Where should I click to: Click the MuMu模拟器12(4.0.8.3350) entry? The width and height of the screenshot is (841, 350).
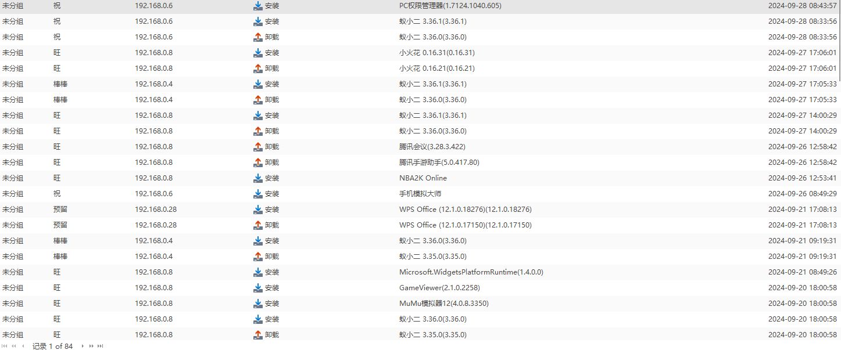coord(444,304)
